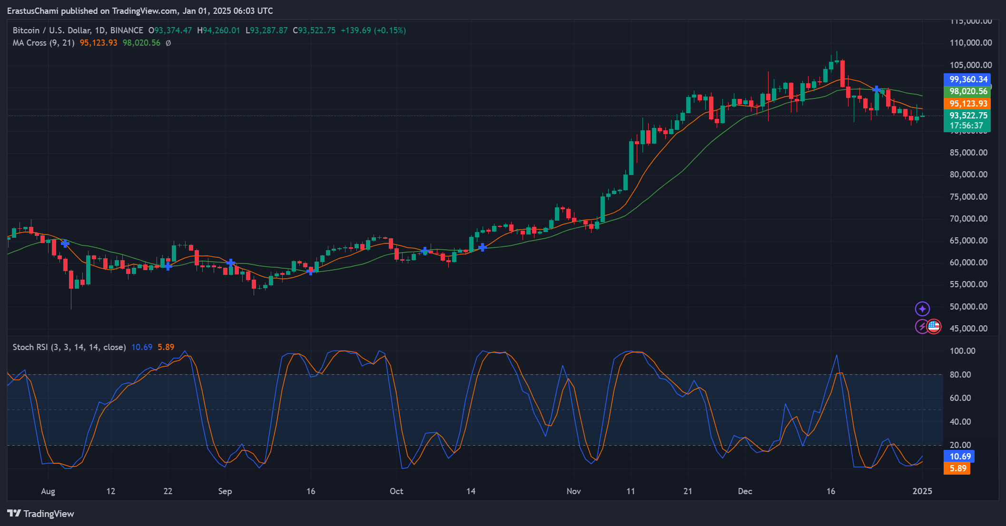Screen dimensions: 1006x526
Task: Click the blue MA cross marker in early August
Action: click(65, 244)
